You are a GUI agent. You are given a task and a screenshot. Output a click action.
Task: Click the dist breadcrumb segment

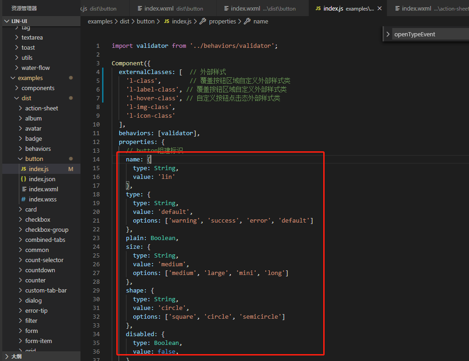[x=125, y=22]
